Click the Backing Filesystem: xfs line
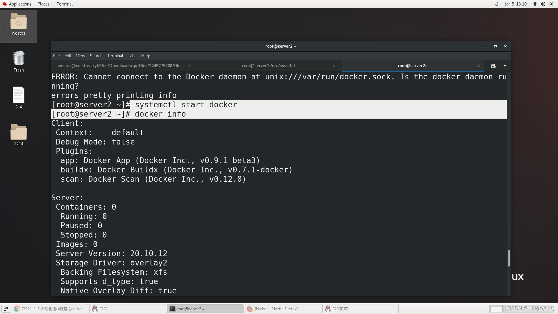 [114, 272]
